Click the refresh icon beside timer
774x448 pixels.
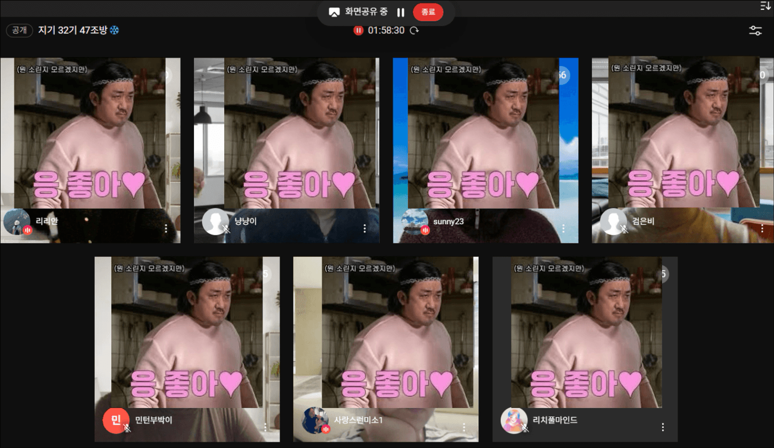tap(414, 30)
